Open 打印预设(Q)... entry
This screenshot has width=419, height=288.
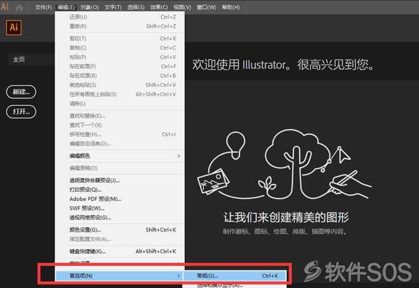120,190
